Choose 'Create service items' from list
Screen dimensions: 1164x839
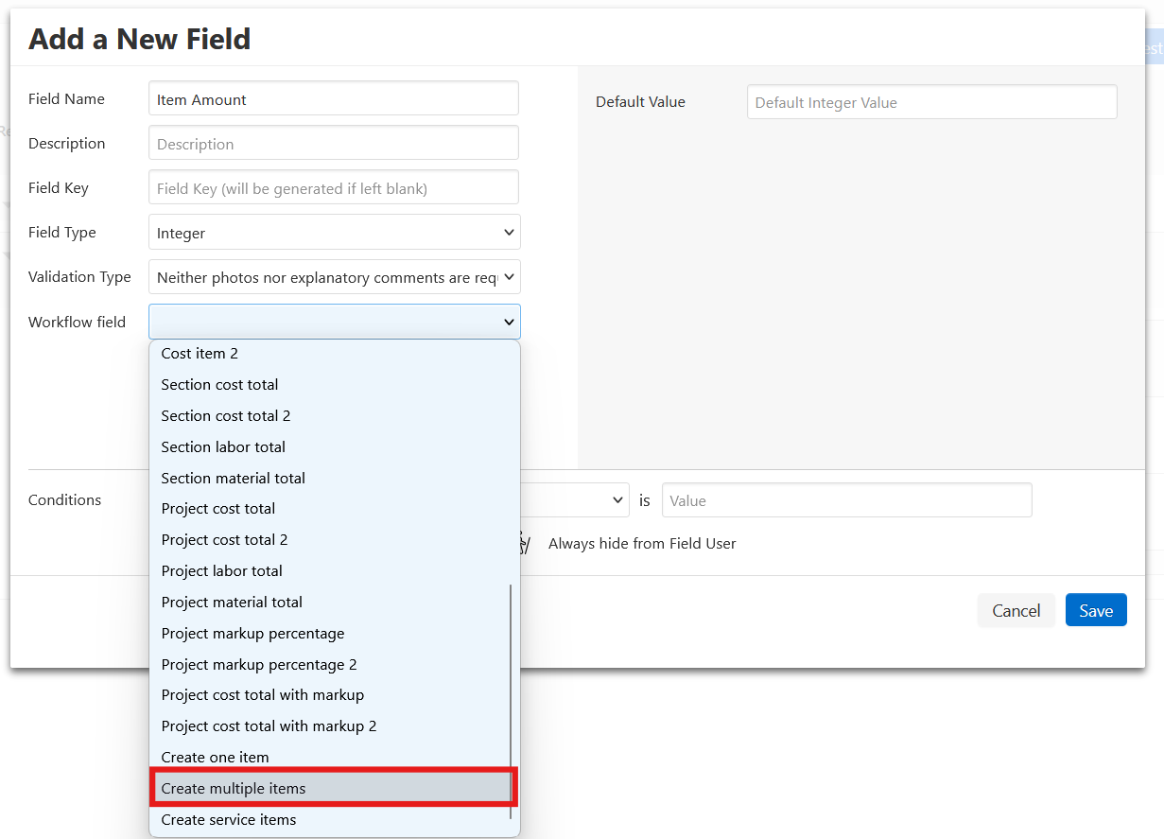point(331,820)
